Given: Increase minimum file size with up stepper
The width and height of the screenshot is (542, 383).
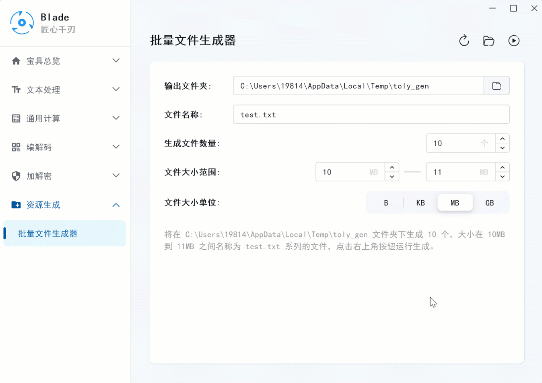Looking at the screenshot, I should 392,167.
